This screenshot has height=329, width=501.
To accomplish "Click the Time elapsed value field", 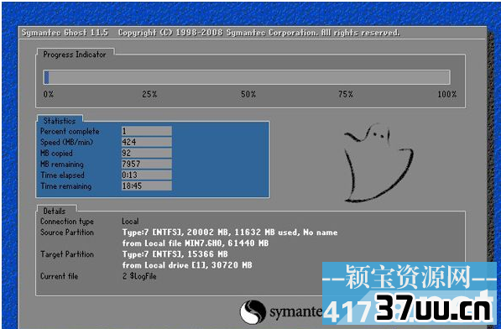I will [147, 175].
